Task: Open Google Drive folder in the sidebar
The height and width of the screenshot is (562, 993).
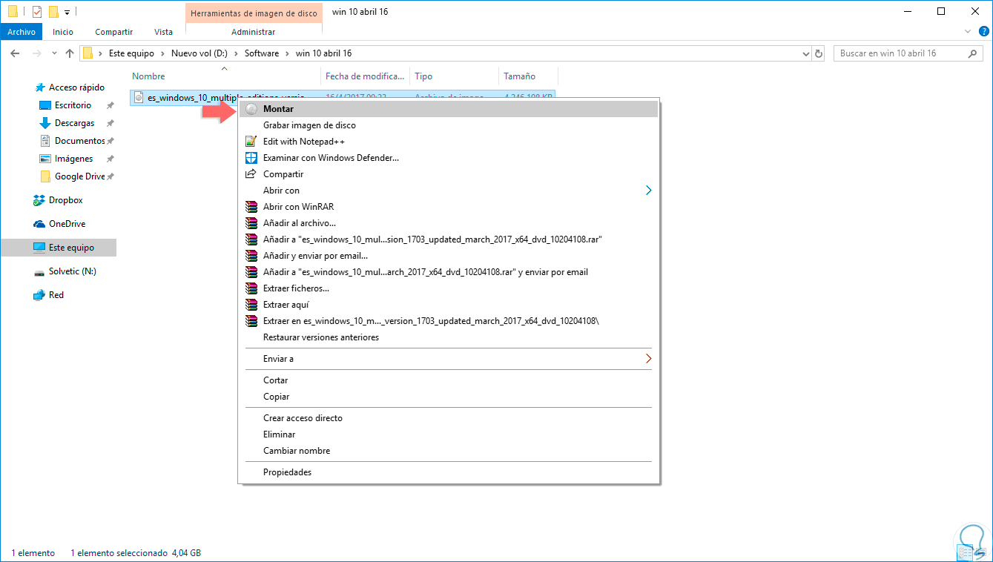Action: (79, 176)
